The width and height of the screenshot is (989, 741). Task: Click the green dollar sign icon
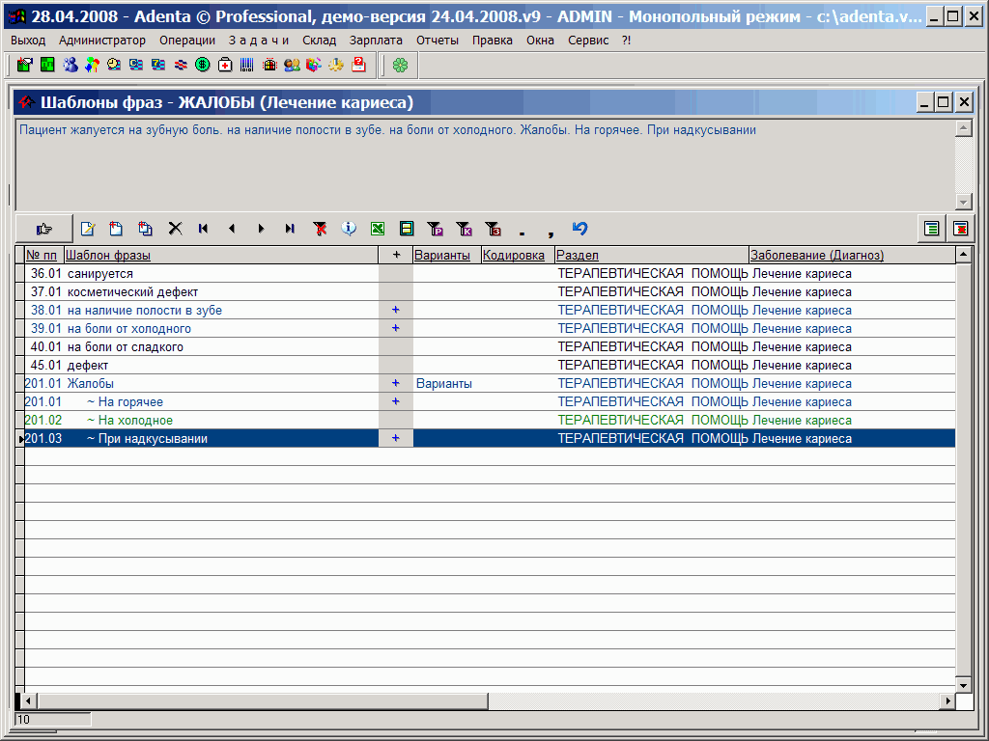(202, 65)
